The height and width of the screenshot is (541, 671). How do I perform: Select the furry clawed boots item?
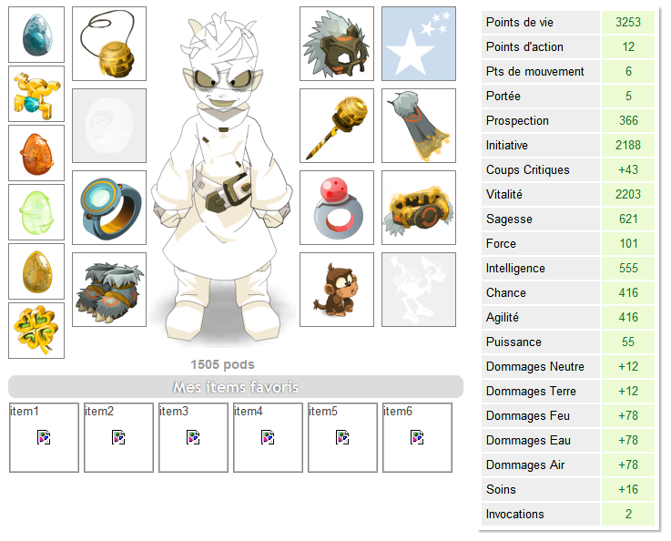point(109,290)
